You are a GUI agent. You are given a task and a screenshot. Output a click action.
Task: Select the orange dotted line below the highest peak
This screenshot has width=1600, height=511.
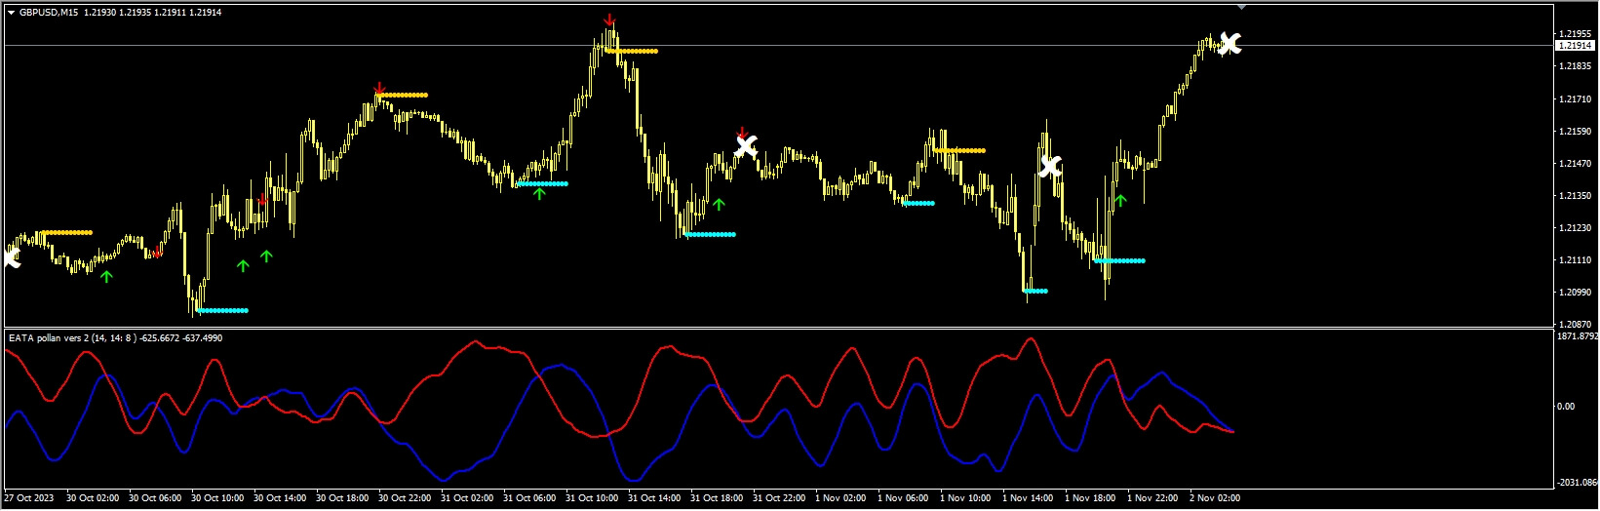click(x=632, y=51)
